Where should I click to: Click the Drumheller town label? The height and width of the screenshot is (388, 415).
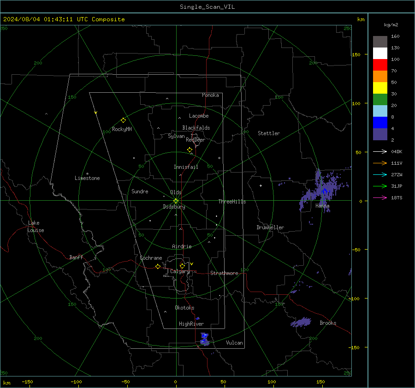tap(270, 227)
